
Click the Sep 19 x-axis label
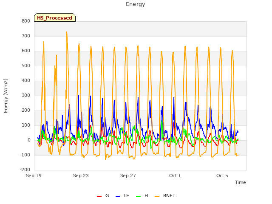click(34, 176)
